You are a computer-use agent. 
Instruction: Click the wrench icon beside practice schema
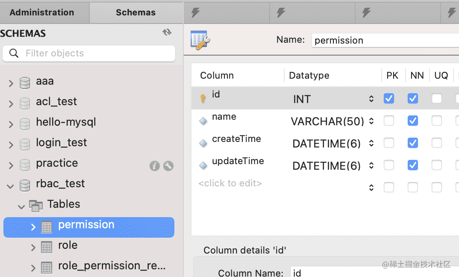168,166
